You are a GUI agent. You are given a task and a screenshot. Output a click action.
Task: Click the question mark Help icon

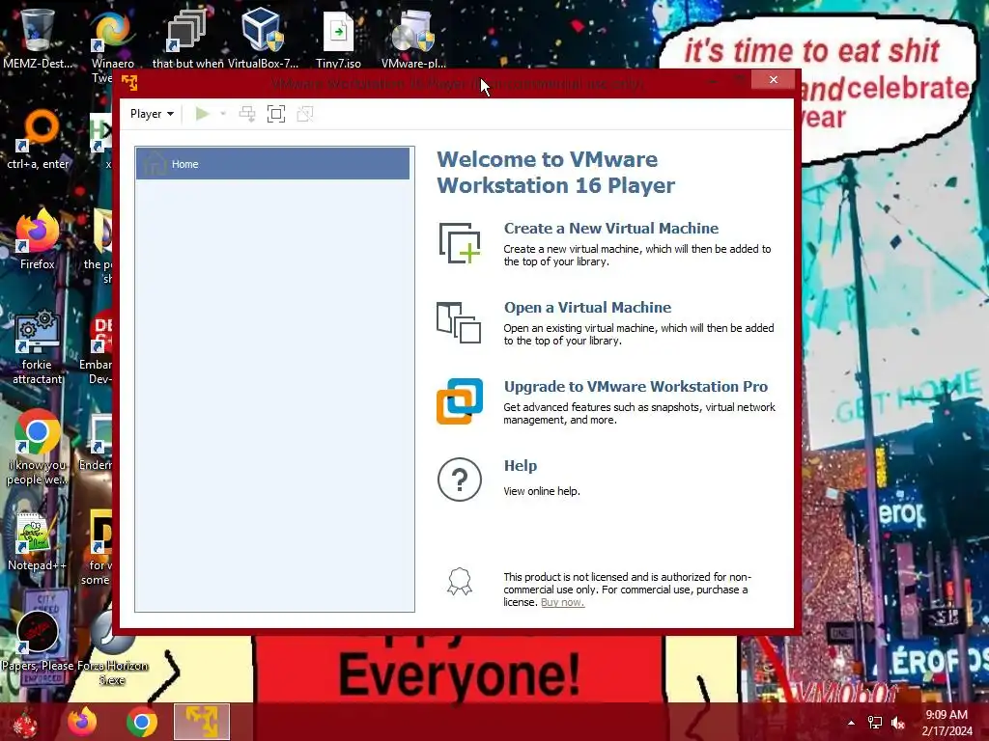[x=460, y=480]
